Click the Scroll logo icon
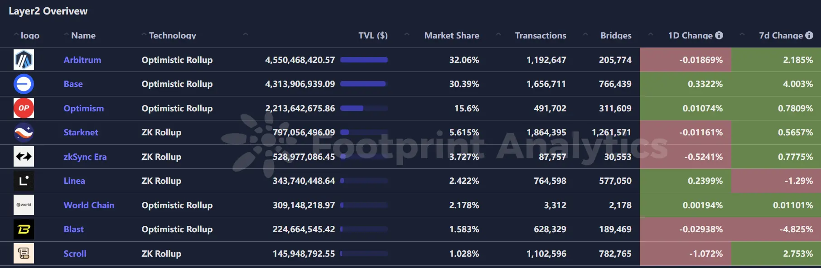The image size is (821, 268). click(x=24, y=254)
